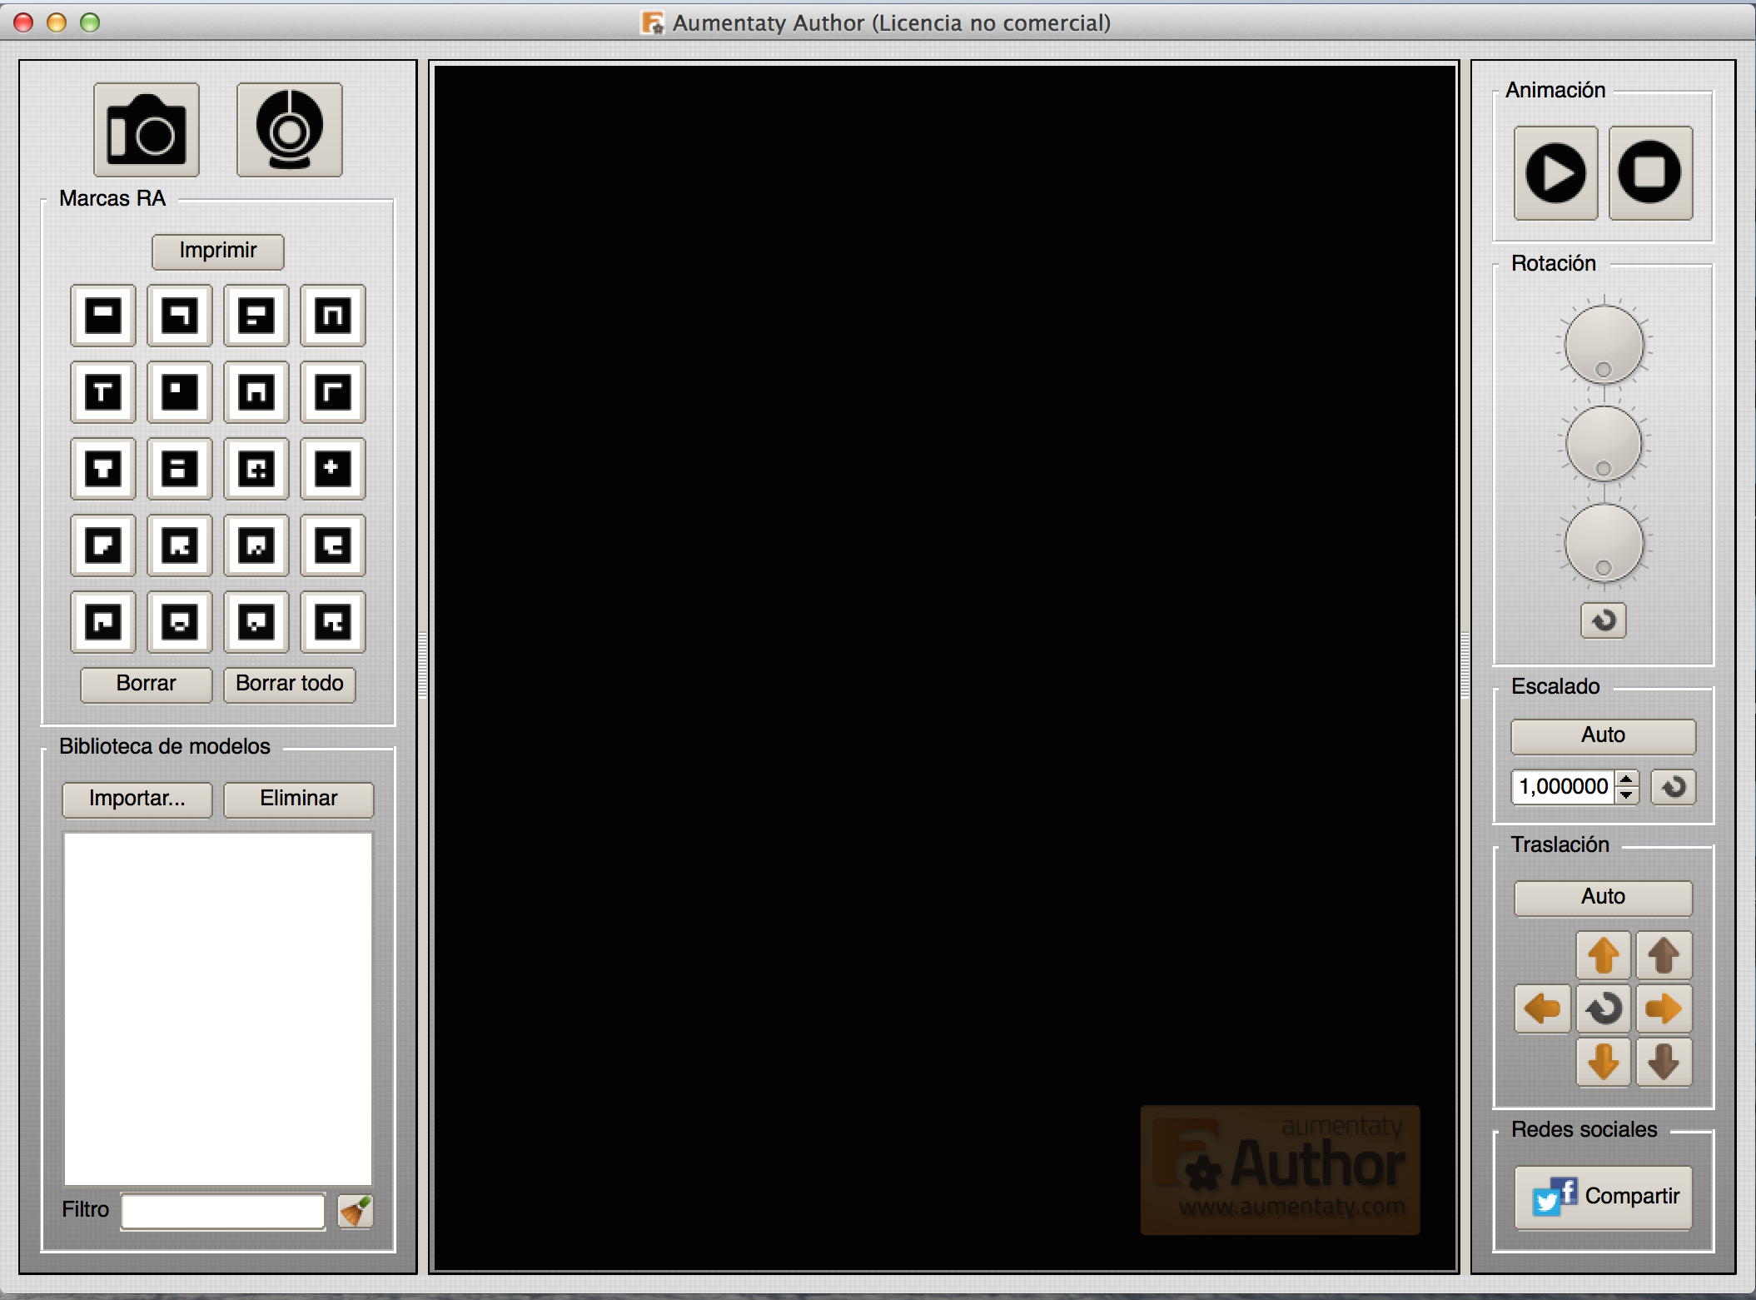This screenshot has width=1756, height=1300.
Task: Decrease scale value with stepper down
Action: click(1626, 795)
